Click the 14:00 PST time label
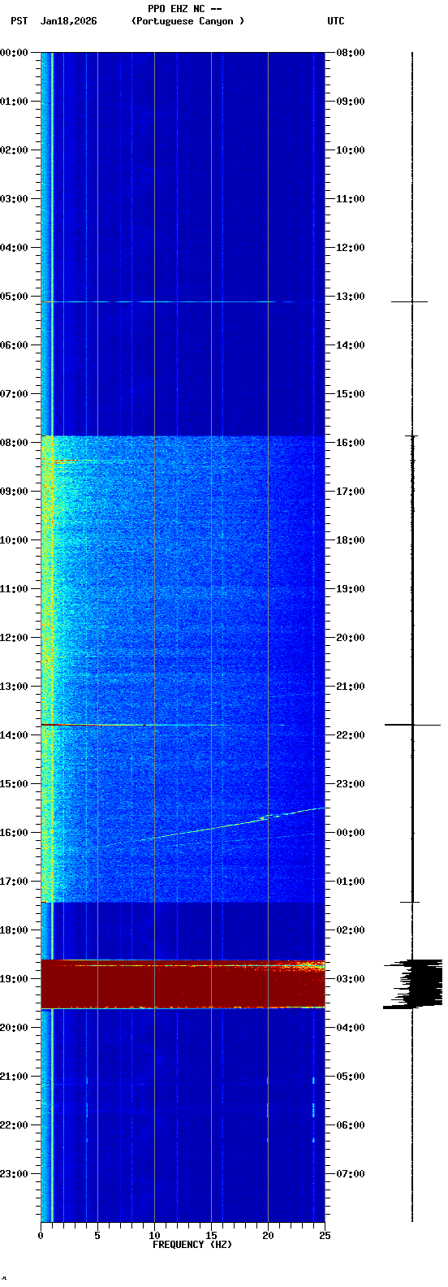This screenshot has width=448, height=1287. (x=14, y=735)
